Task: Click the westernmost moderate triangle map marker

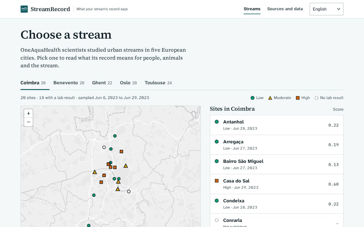Action: pos(95,172)
